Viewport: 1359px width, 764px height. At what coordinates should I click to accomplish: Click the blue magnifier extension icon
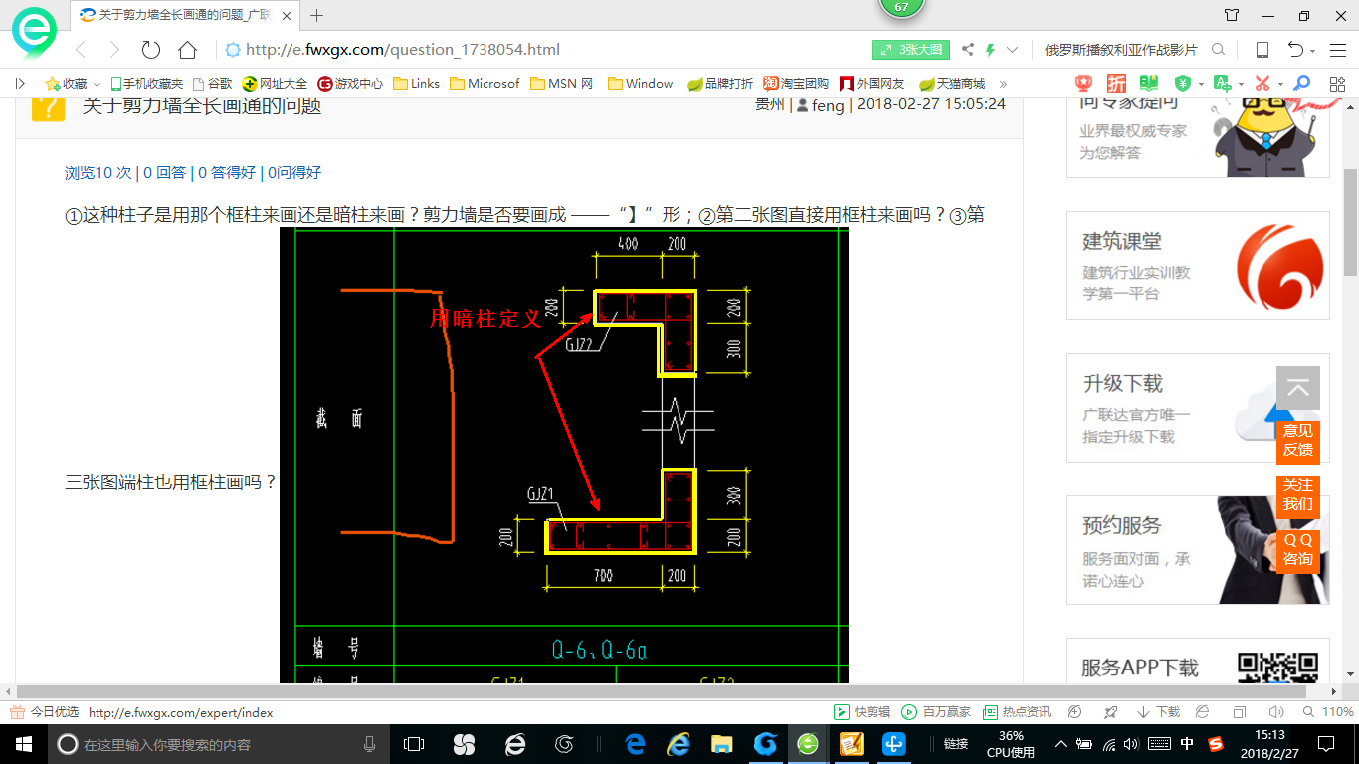pyautogui.click(x=1301, y=83)
